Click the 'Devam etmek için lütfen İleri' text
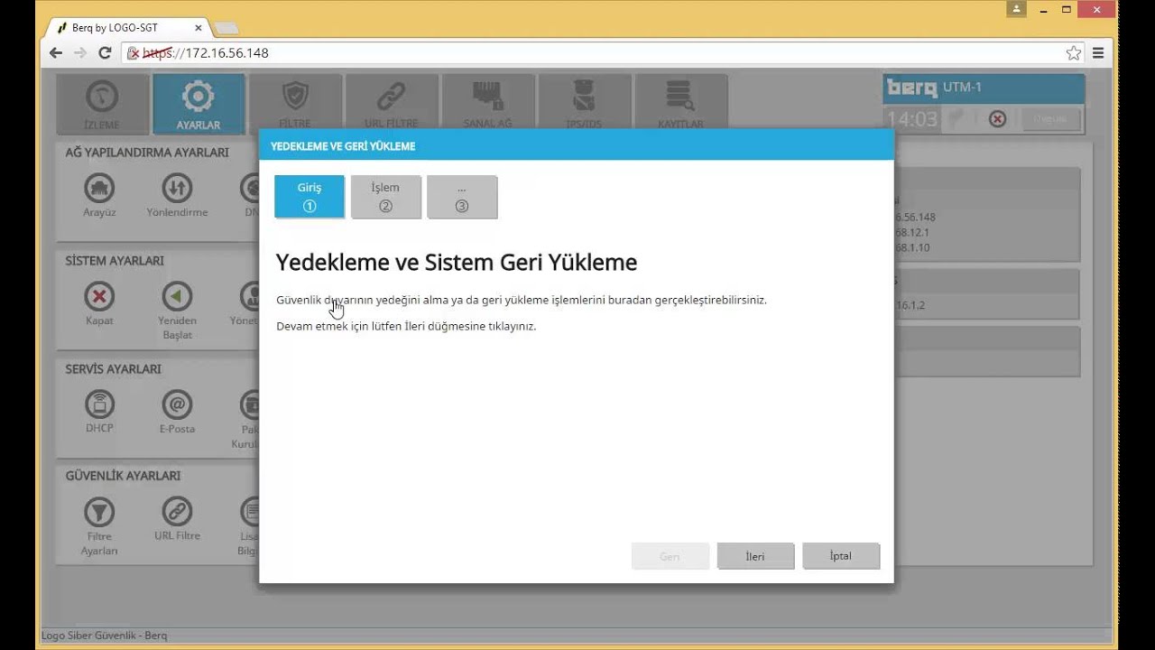The width and height of the screenshot is (1155, 650). point(406,326)
